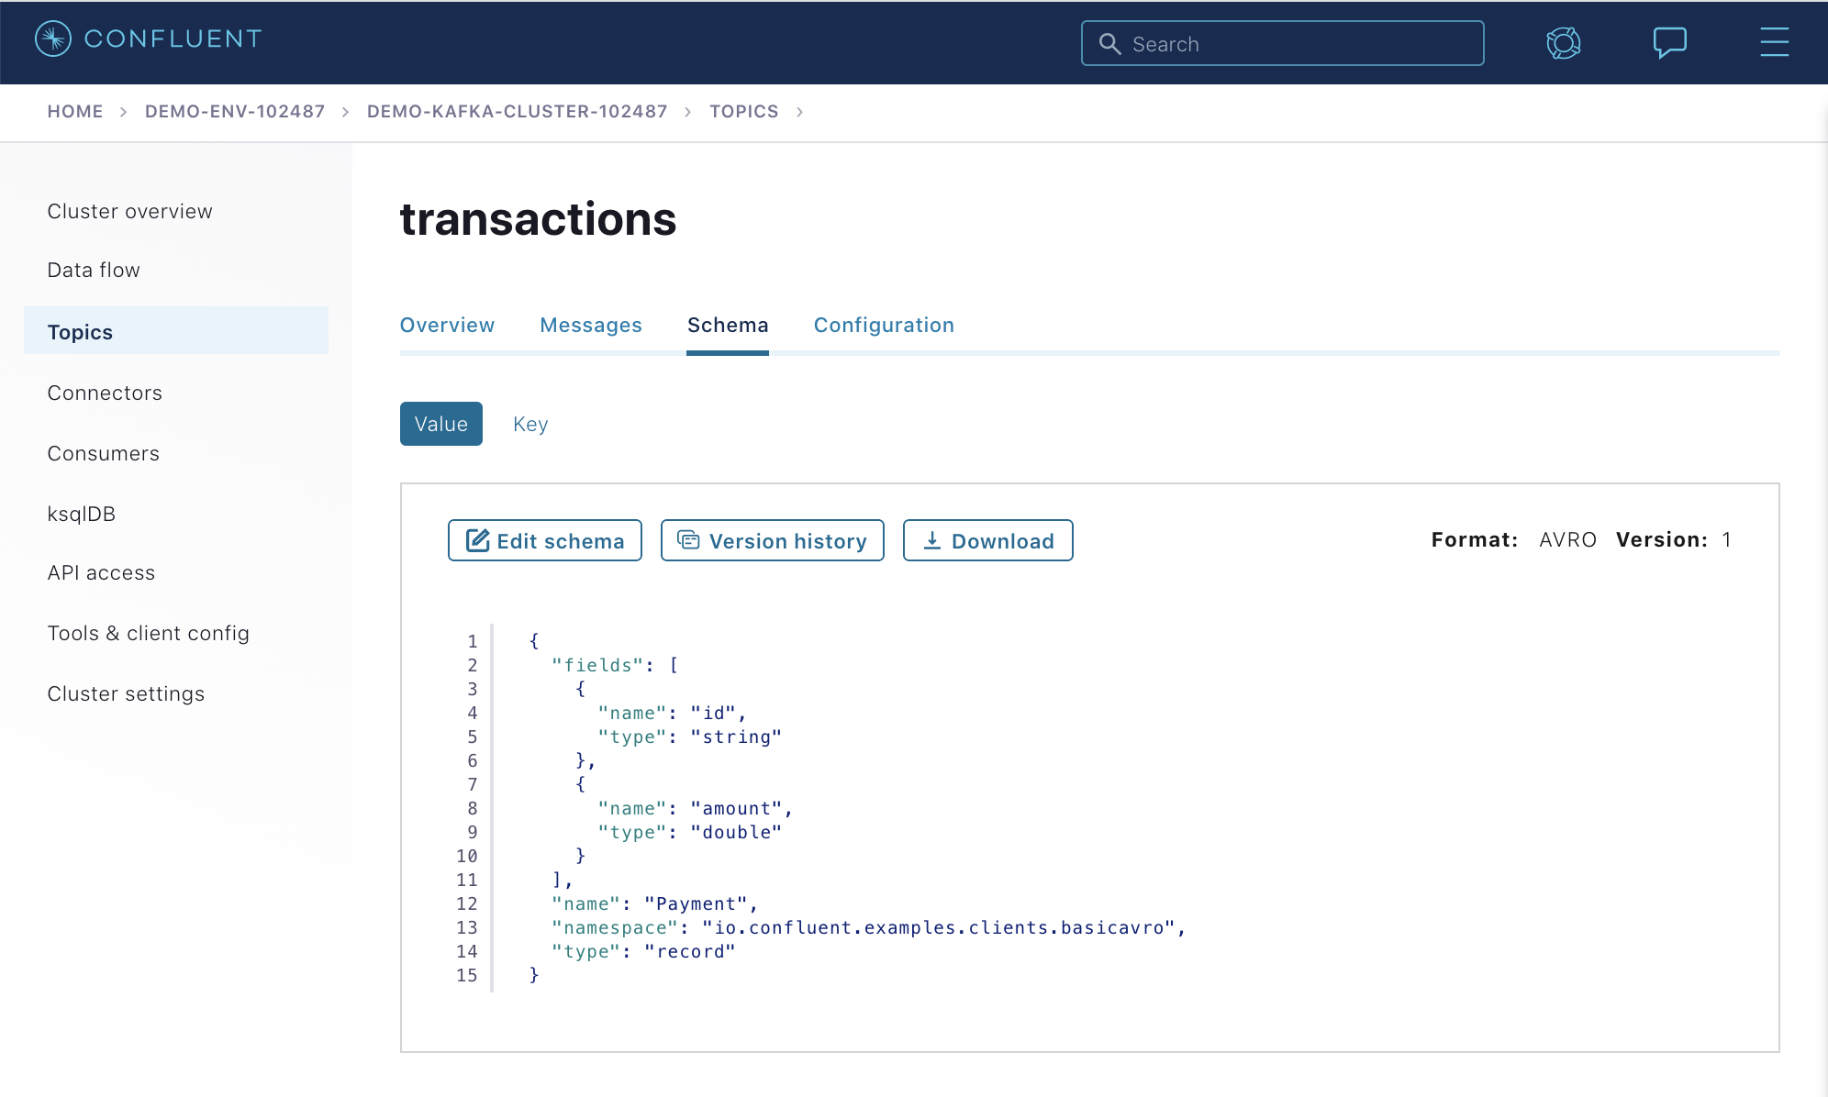Open Connectors in the sidebar

105,393
